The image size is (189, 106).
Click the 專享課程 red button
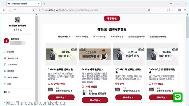click(112, 18)
